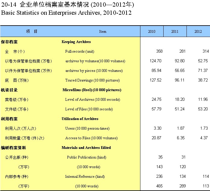Click the title 'Basic Statistics on Enterprises Archives, 2010-2012'
The height and width of the screenshot is (191, 210).
66,13
